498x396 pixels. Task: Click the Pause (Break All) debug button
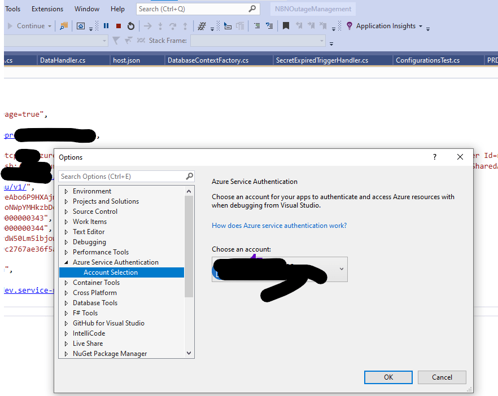tap(106, 26)
